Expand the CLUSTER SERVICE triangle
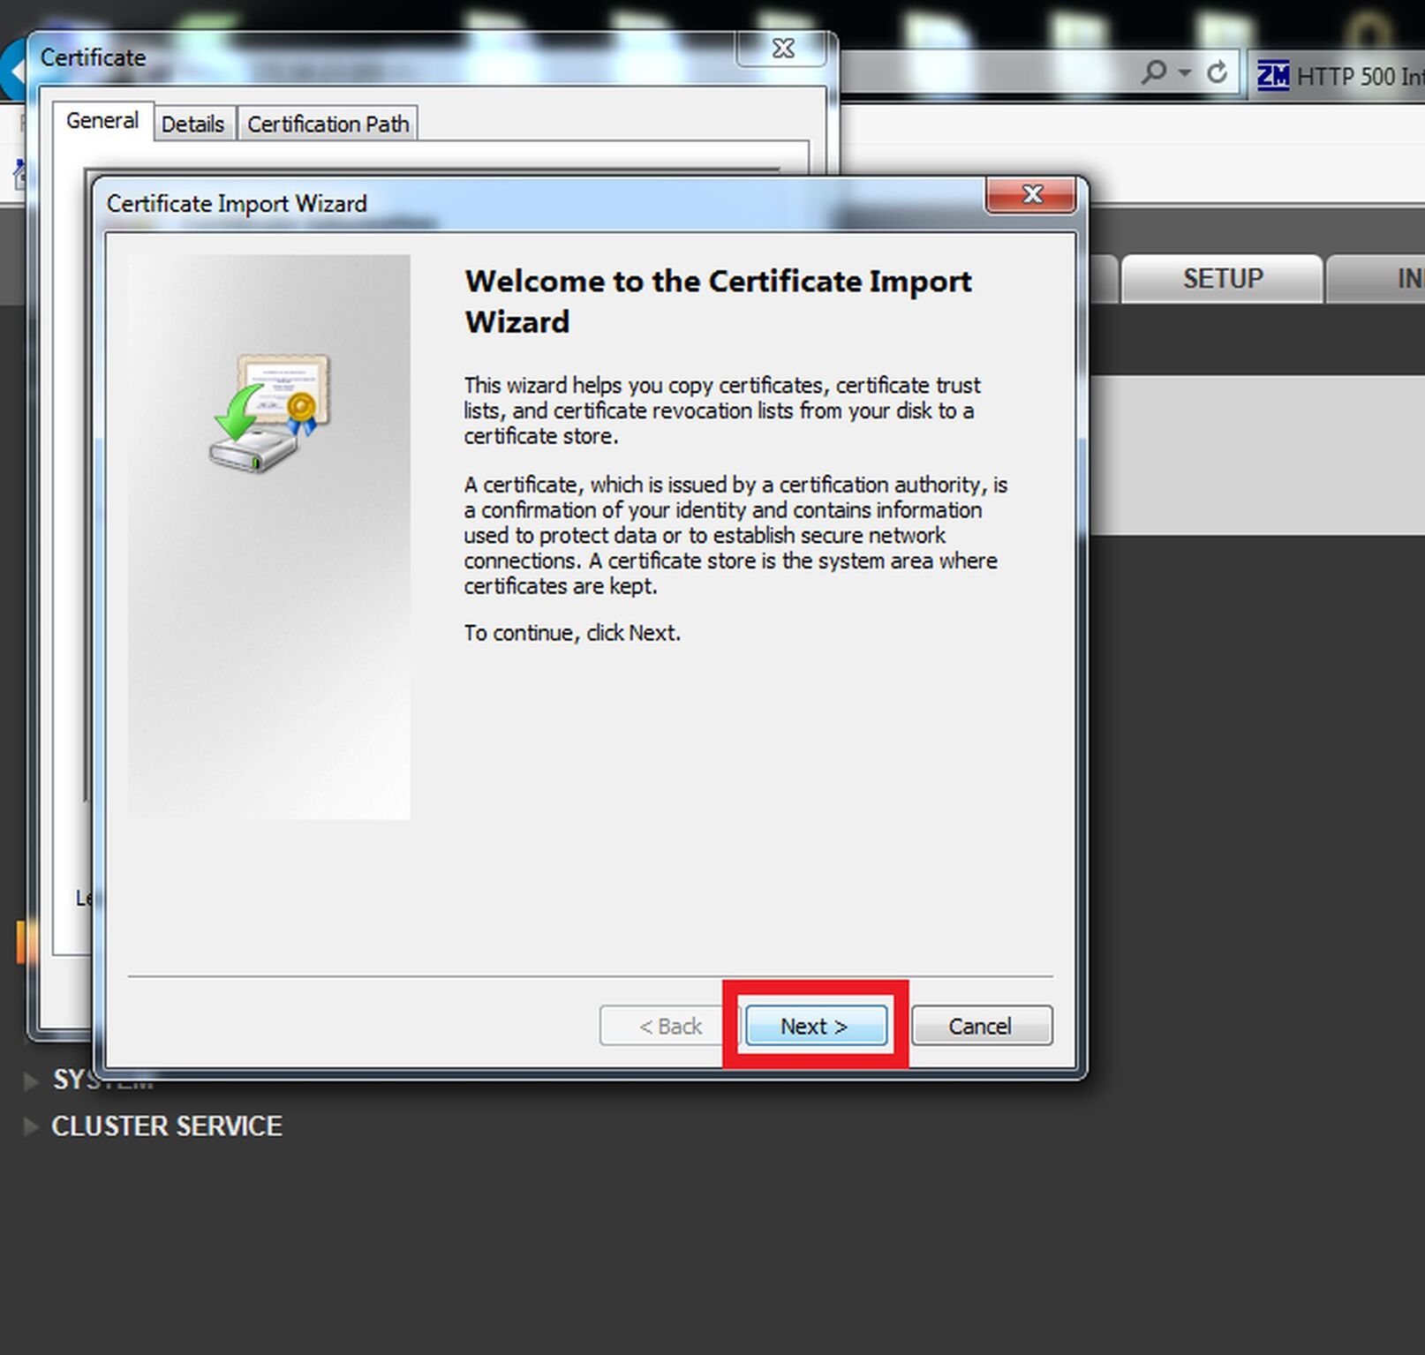 (30, 1125)
